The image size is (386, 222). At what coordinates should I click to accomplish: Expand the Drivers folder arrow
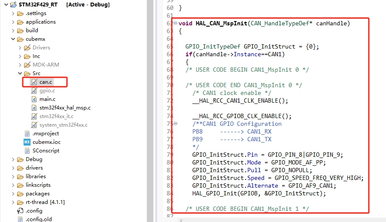20,48
